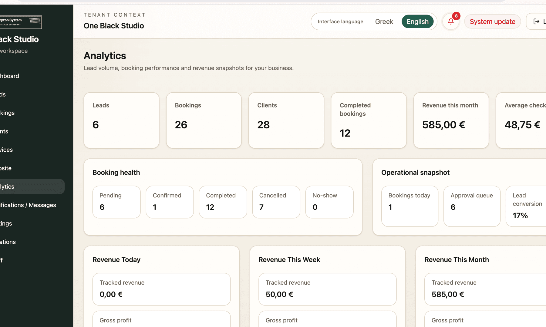The width and height of the screenshot is (546, 327).
Task: Click the Leads stat card
Action: (121, 120)
